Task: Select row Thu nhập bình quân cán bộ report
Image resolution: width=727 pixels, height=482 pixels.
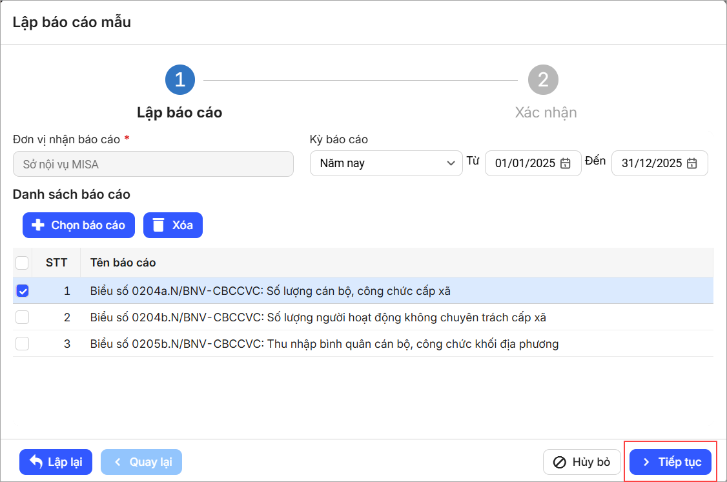Action: [324, 344]
